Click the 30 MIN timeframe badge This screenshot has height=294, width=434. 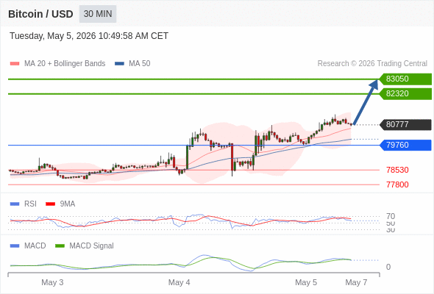point(98,14)
